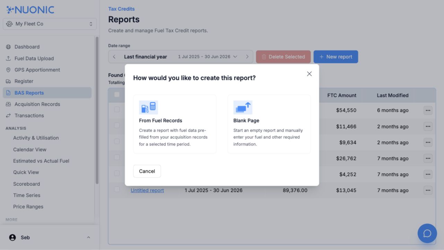This screenshot has height=250, width=444.
Task: Expand the Seb user menu chevron
Action: coord(88,237)
